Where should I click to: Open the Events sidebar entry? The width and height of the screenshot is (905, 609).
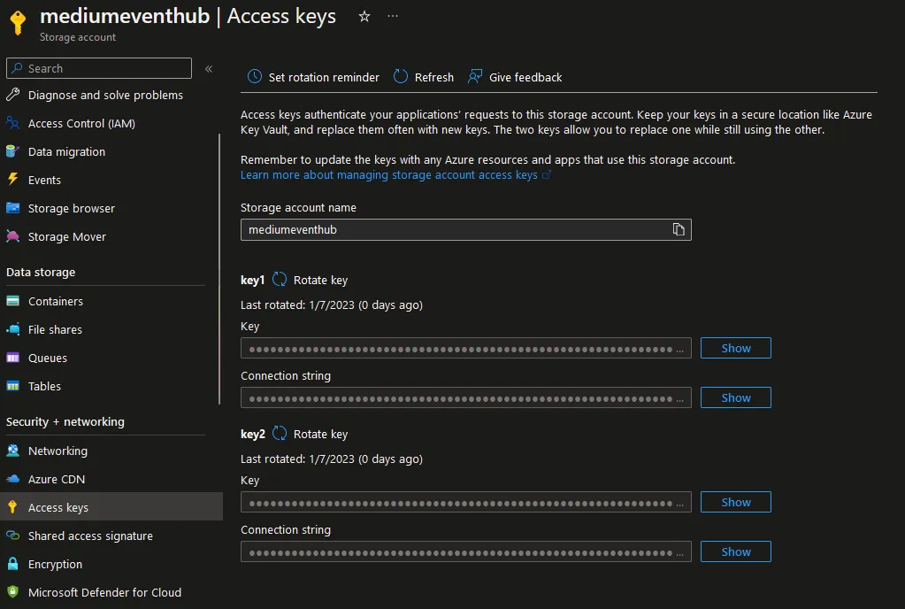(44, 180)
